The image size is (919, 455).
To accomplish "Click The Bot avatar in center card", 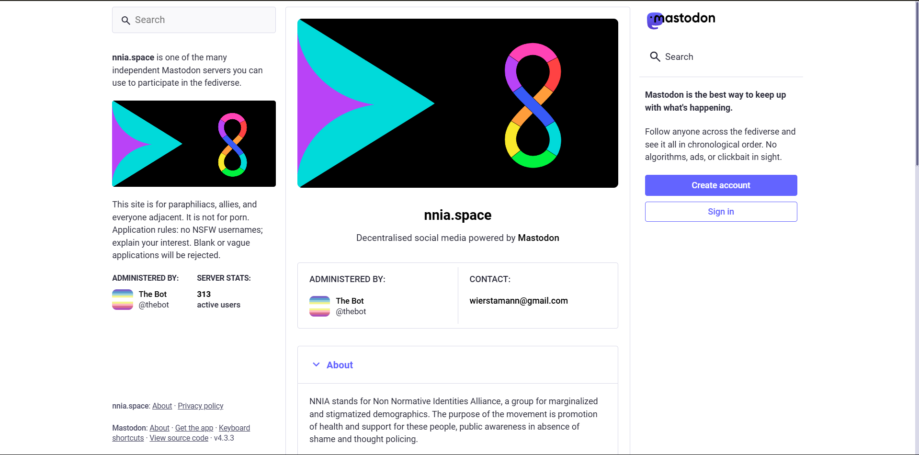I will tap(320, 306).
